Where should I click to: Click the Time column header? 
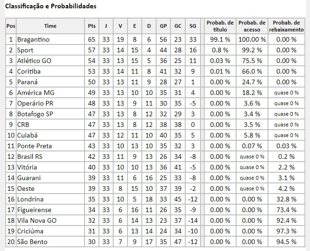(50, 26)
